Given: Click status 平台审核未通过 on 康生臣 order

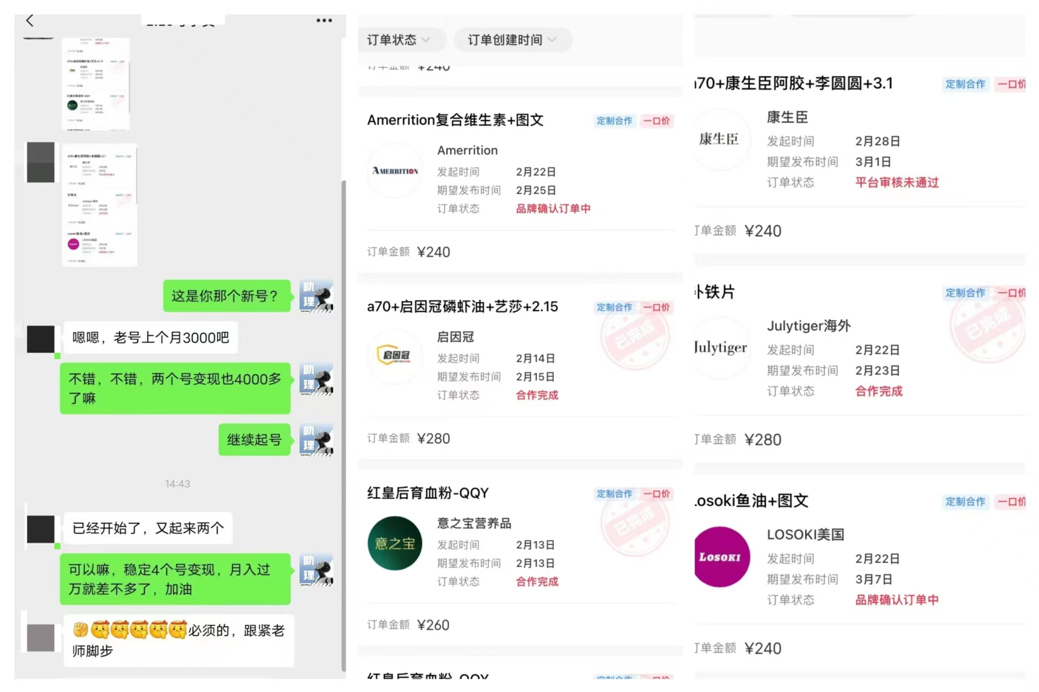Looking at the screenshot, I should tap(897, 182).
